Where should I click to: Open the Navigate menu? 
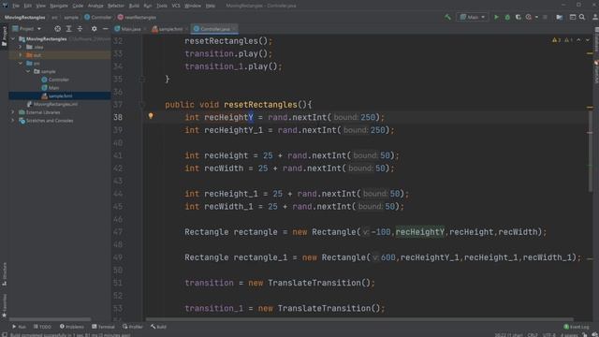(59, 6)
